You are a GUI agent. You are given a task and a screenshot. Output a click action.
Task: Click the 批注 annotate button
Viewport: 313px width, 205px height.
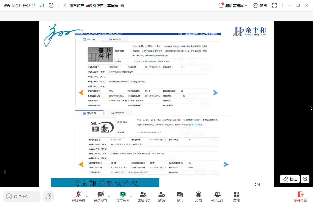[290, 179]
